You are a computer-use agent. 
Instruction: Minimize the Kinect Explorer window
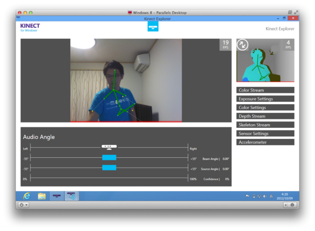pyautogui.click(x=278, y=18)
